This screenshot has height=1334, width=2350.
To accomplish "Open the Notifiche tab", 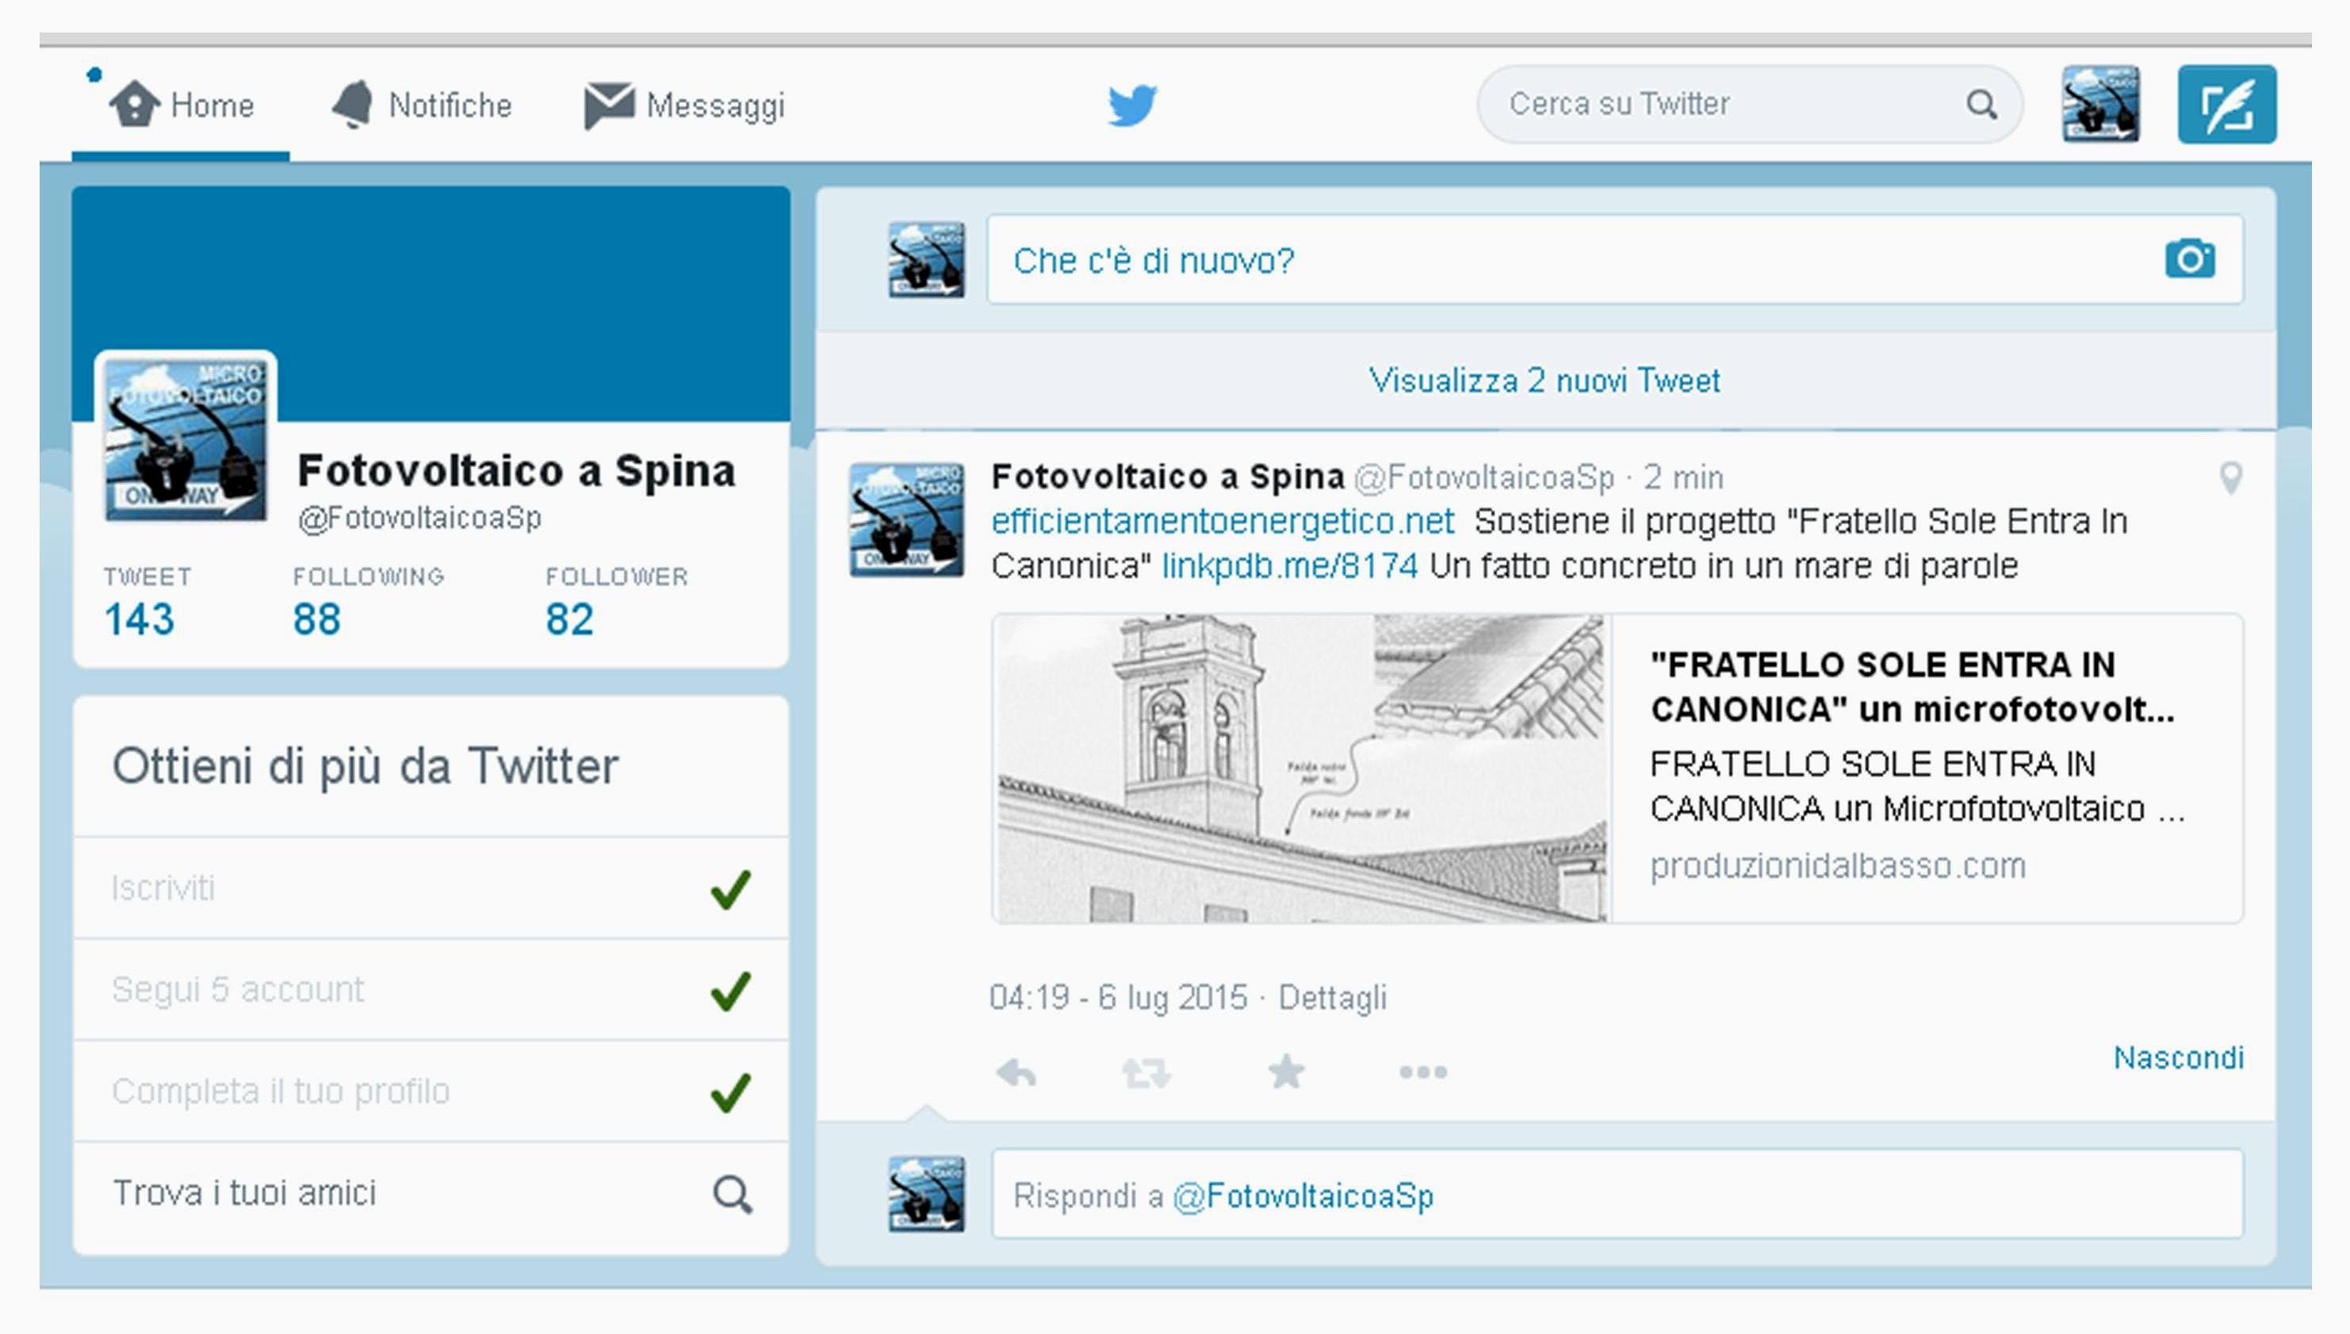I will (421, 105).
